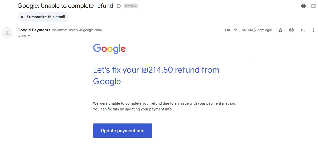Open email in a new window

pyautogui.click(x=313, y=6)
